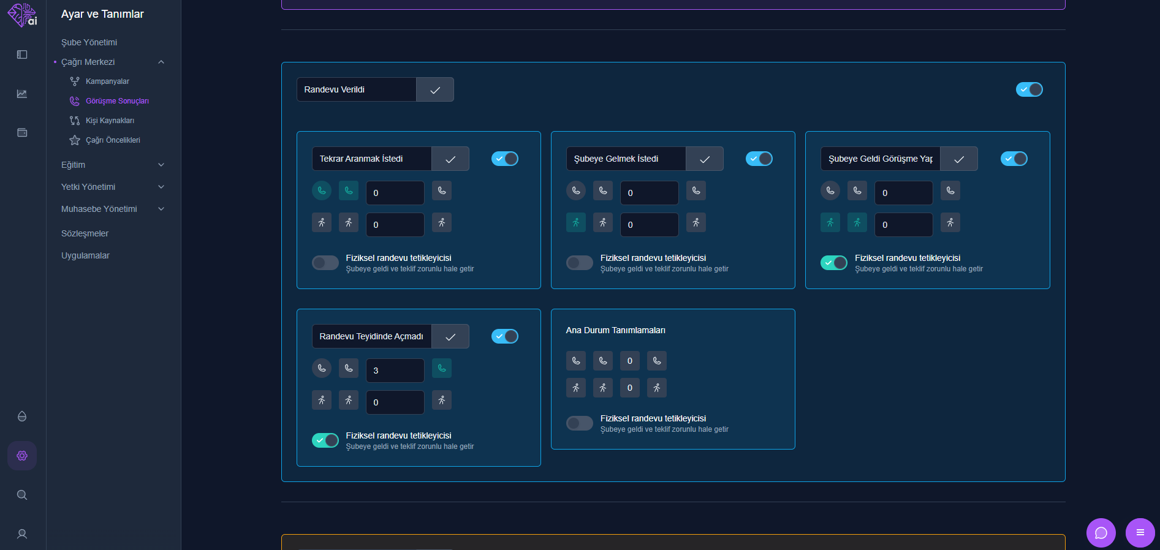Click last walking icon in Ana Durum Tanımlamaları
Viewport: 1160px width, 550px height.
(657, 388)
